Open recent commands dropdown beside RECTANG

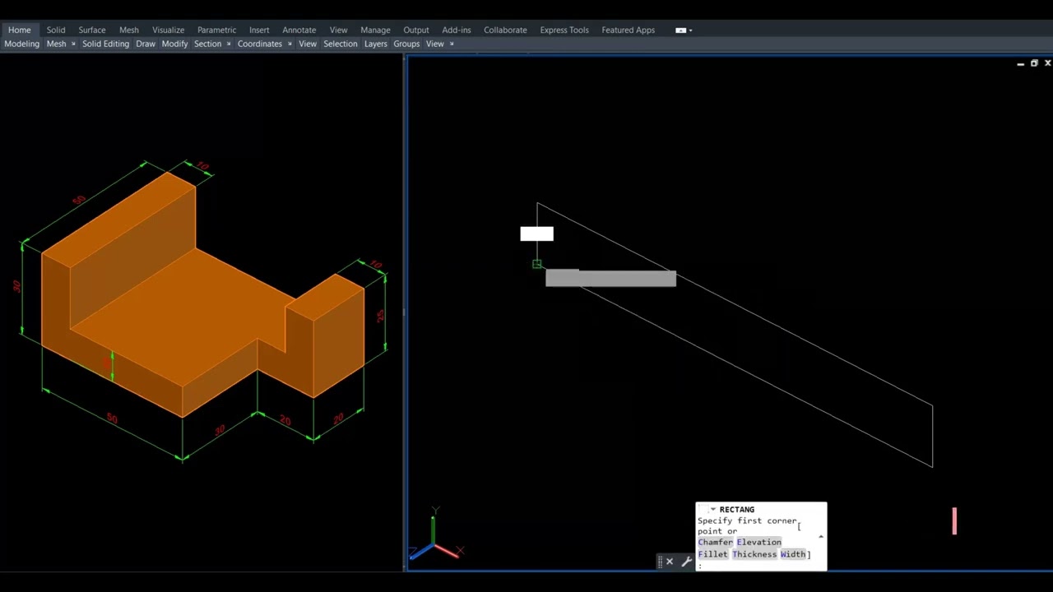[712, 510]
